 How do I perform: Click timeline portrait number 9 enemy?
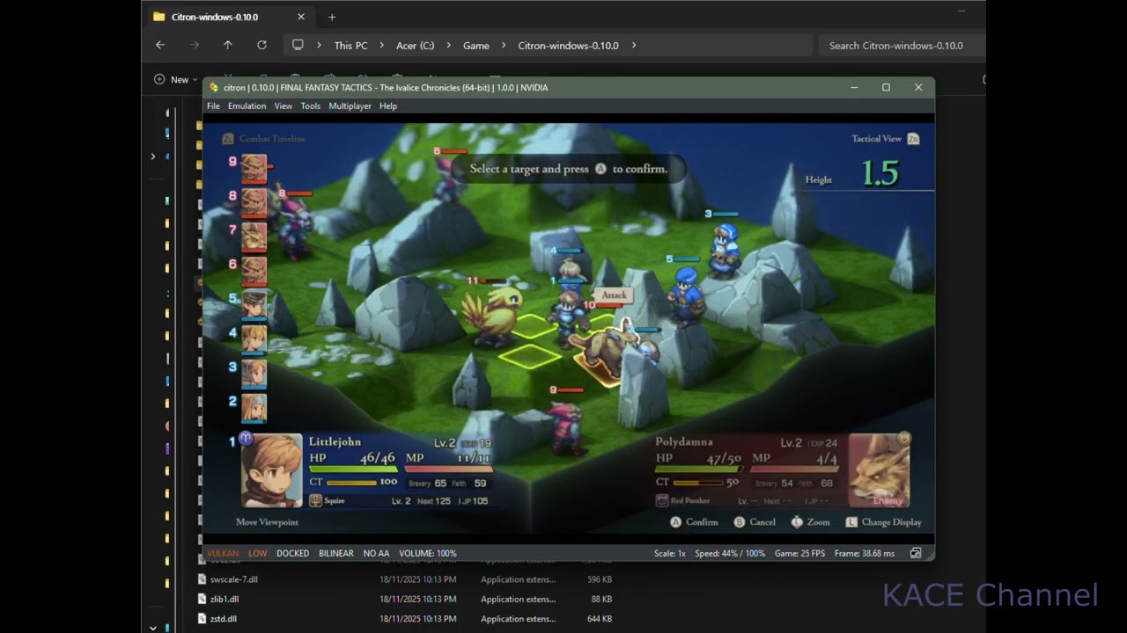click(254, 168)
